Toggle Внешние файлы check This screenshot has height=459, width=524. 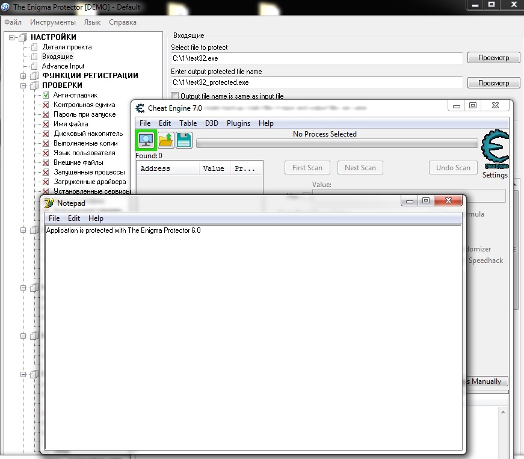46,162
